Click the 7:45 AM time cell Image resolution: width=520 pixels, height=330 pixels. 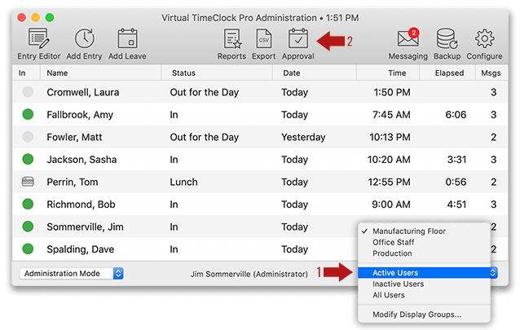coord(391,114)
